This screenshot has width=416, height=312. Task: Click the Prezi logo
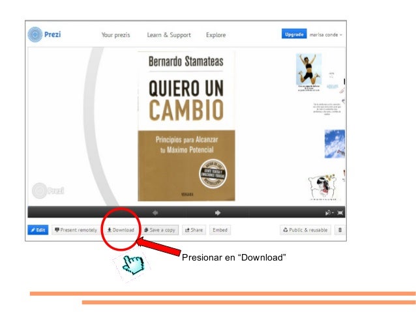[x=44, y=35]
